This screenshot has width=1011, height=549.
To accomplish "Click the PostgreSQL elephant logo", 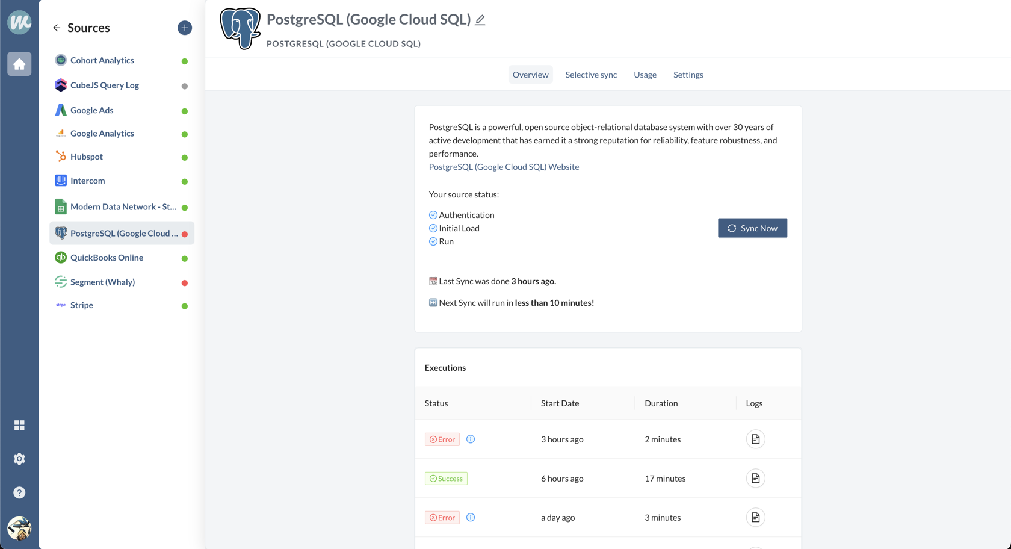I will click(x=240, y=28).
